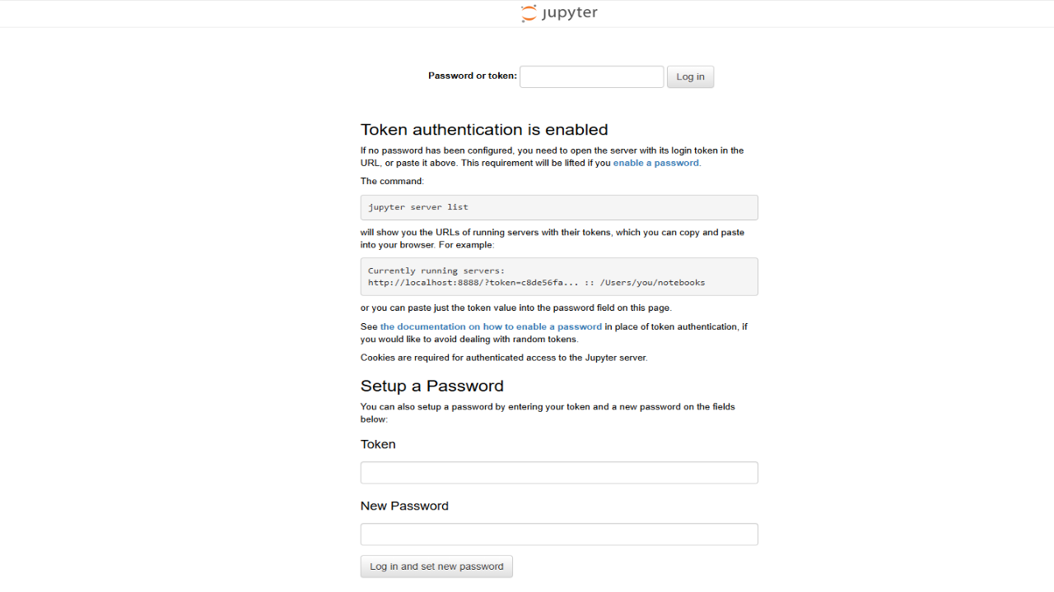Image resolution: width=1054 pixels, height=592 pixels.
Task: Click the "paste just the token value" sentence
Action: [x=515, y=308]
